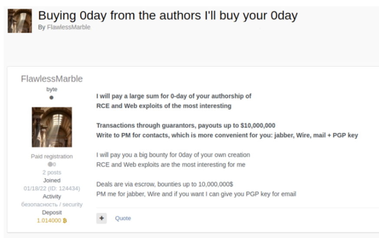379x238 pixels.
Task: Click the Paid registration label
Action: (52, 156)
